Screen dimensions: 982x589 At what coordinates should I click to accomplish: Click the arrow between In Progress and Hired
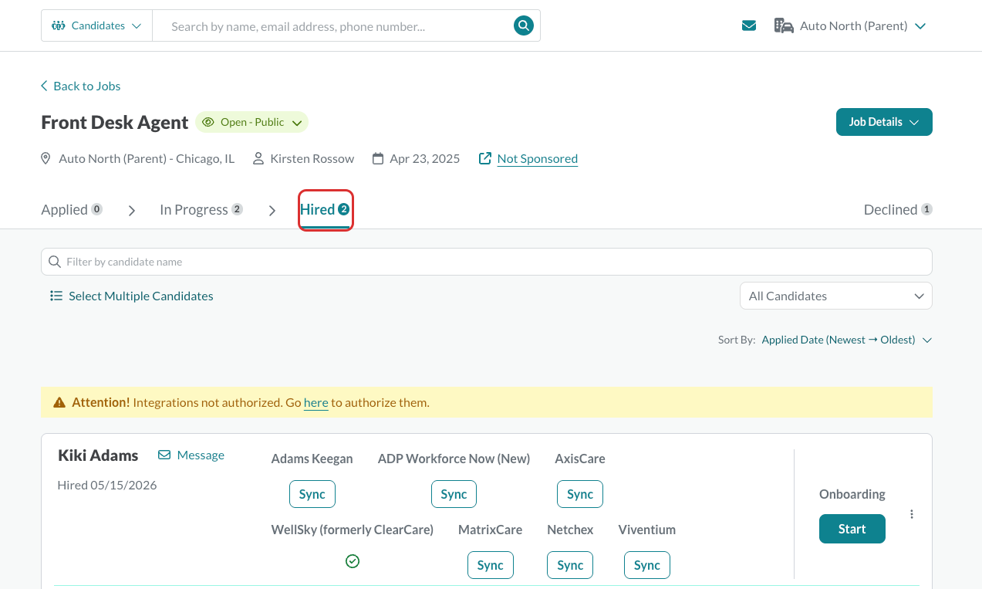click(x=272, y=210)
